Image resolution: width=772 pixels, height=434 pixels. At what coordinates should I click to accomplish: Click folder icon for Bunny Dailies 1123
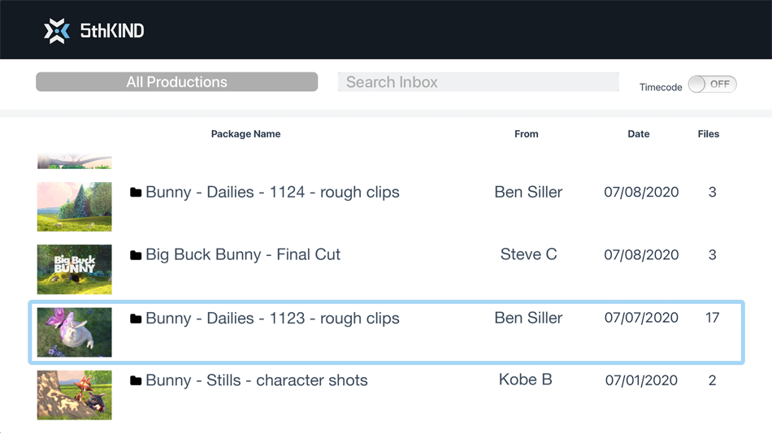136,319
